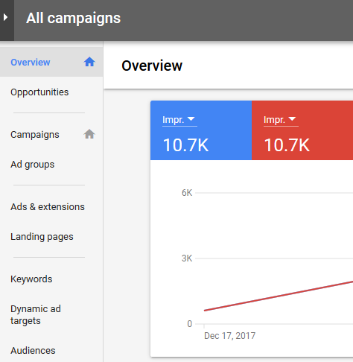Viewport: 353px width, 362px height.
Task: Expand the left navigation panel arrow
Action: (x=5, y=17)
